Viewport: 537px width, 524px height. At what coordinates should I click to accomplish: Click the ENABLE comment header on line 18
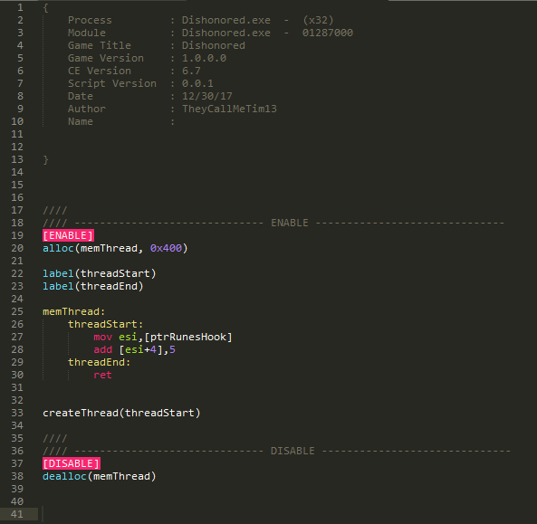(x=273, y=223)
